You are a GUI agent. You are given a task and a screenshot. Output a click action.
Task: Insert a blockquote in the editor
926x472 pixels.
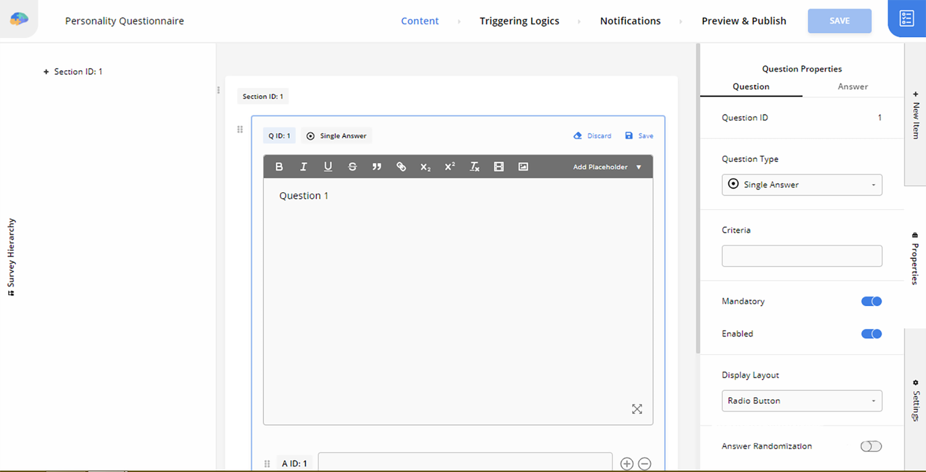(x=376, y=167)
